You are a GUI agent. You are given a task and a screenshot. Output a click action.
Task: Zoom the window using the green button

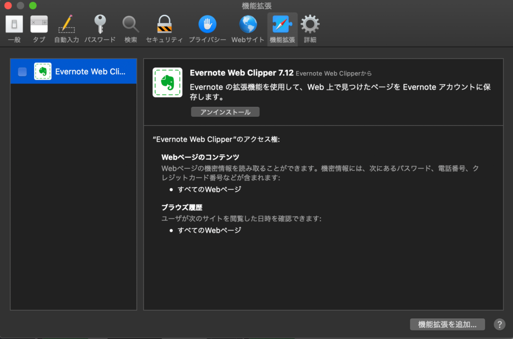[33, 6]
